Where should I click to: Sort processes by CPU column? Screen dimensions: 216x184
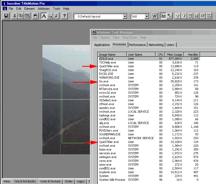coord(160,55)
